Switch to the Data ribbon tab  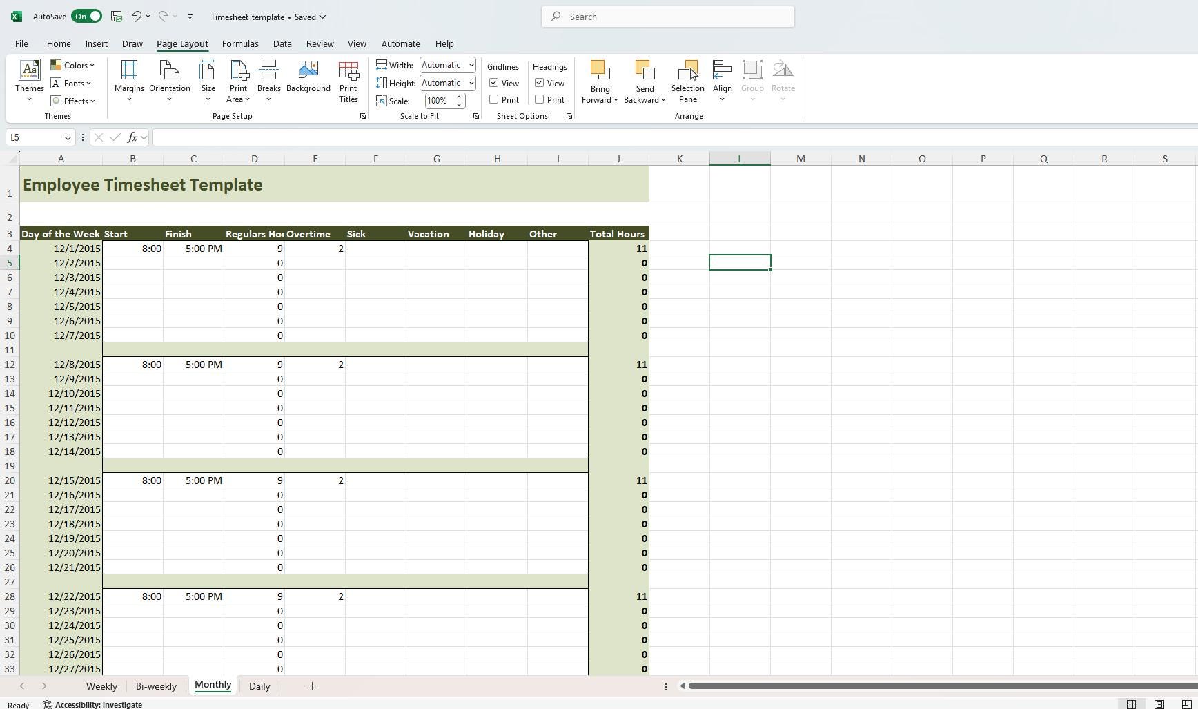pyautogui.click(x=282, y=43)
